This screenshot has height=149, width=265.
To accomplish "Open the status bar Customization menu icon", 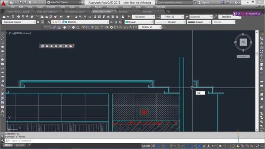I will (x=262, y=146).
